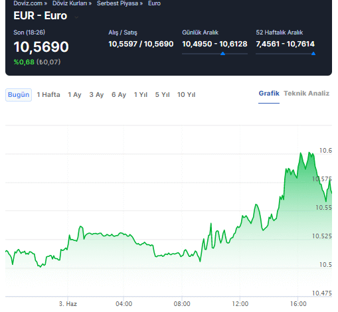
Task: Open the Serbest Piyasa breadcrumb link
Action: click(118, 3)
